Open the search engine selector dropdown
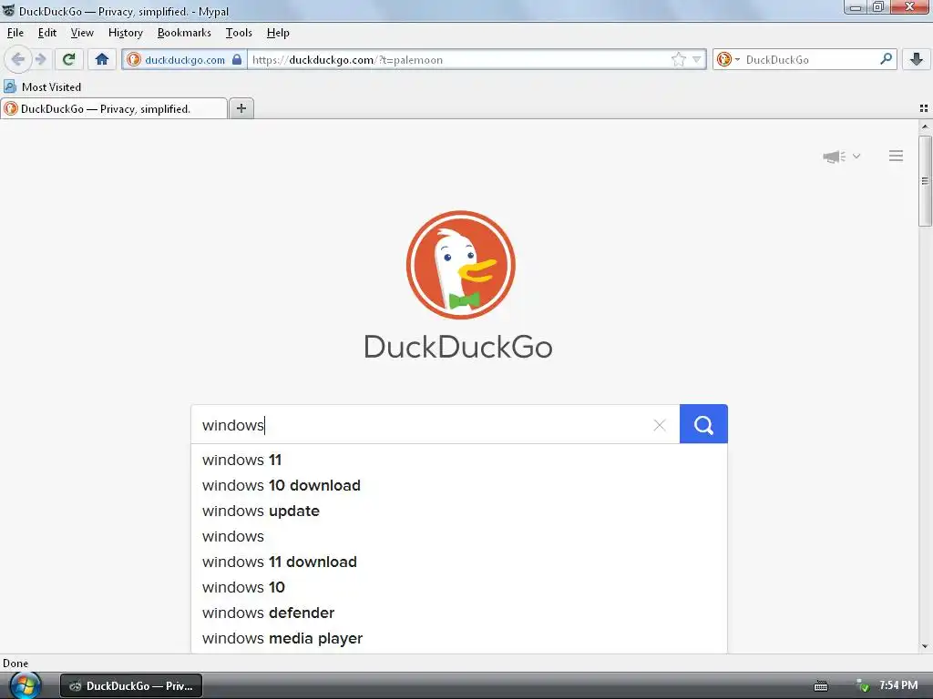The width and height of the screenshot is (933, 699). pos(728,59)
